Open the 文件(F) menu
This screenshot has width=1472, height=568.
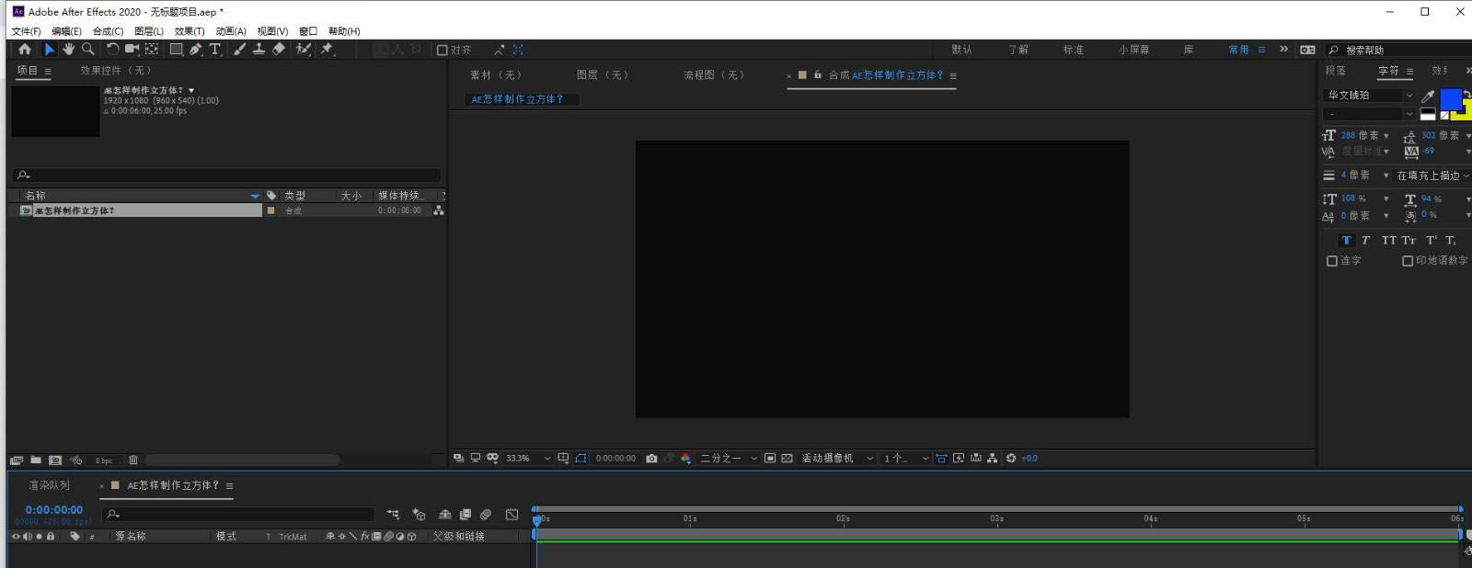tap(26, 31)
